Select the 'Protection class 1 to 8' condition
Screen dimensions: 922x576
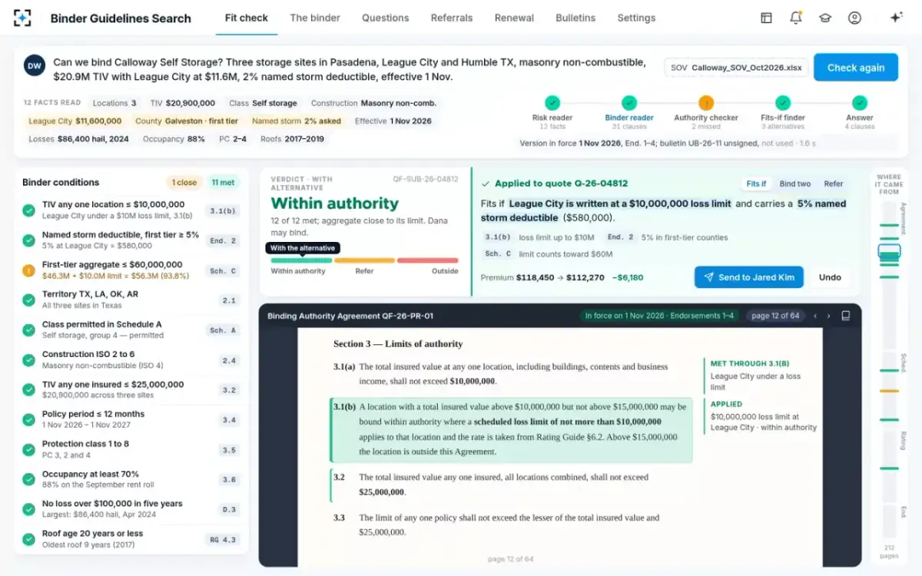131,449
